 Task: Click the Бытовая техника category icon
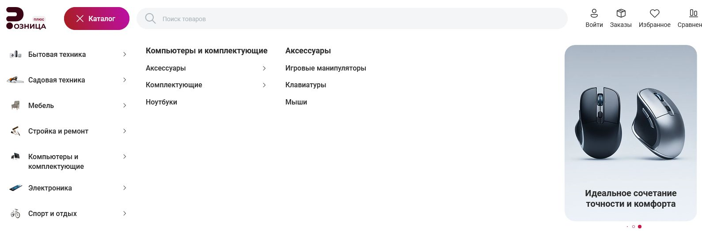coord(15,54)
